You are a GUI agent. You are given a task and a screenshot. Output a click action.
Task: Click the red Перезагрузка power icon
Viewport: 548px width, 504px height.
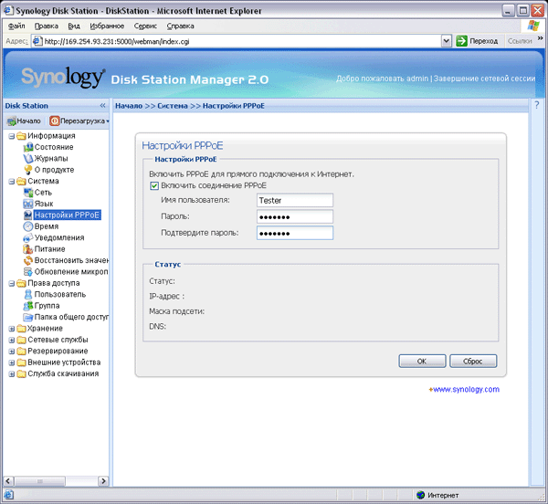pos(55,121)
